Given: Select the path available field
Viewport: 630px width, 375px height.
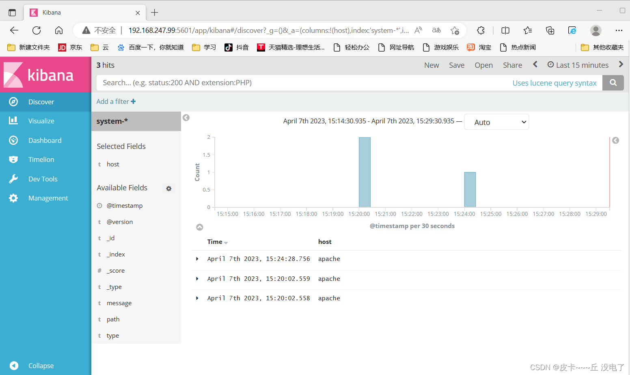Looking at the screenshot, I should 113,319.
